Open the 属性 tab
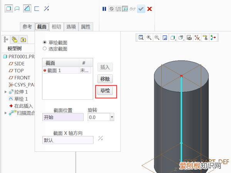231x173 pixels. coord(85,27)
